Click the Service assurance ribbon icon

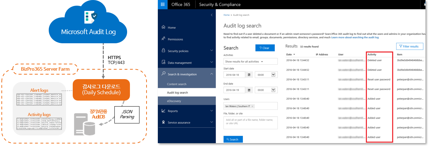[163, 122]
